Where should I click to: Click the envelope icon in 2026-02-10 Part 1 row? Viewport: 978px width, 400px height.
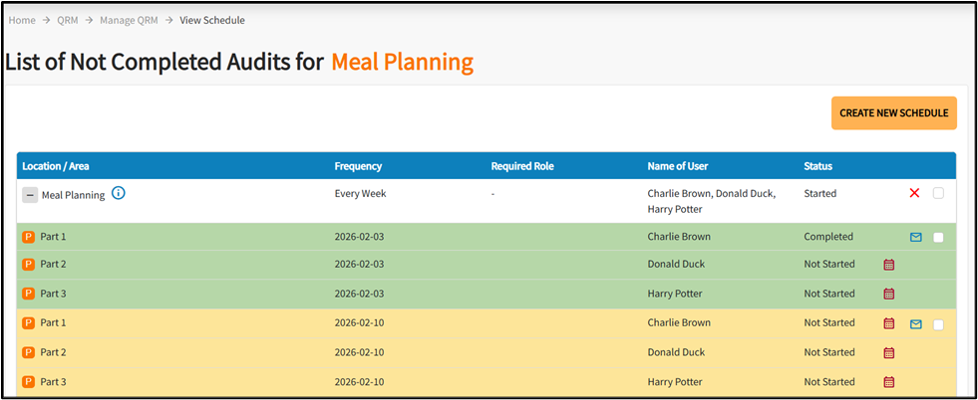915,323
